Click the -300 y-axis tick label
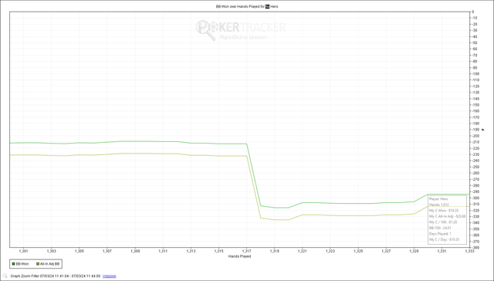Screen dimensions: 494x281 pyautogui.click(x=475, y=198)
